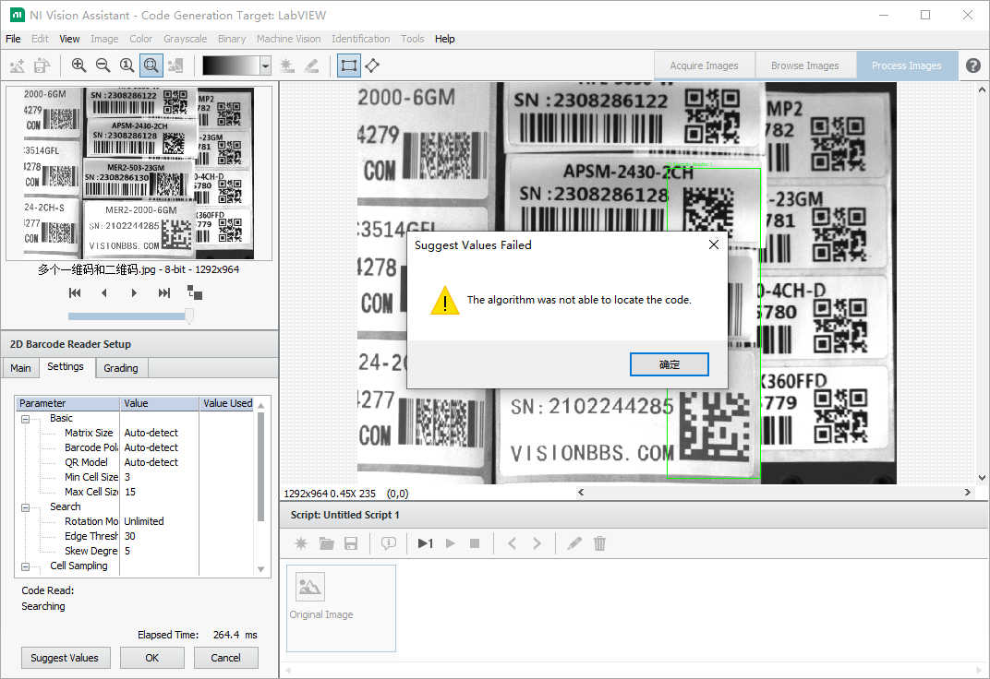The height and width of the screenshot is (679, 990).
Task: Click the new script star icon
Action: (x=301, y=543)
